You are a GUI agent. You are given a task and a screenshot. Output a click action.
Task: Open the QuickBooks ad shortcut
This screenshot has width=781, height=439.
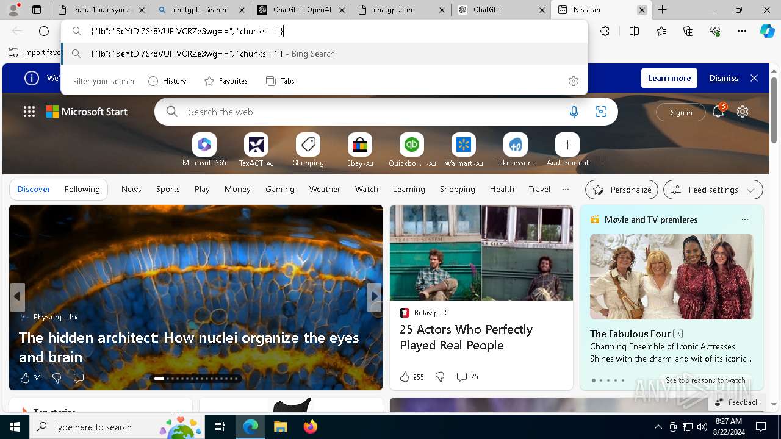(412, 150)
